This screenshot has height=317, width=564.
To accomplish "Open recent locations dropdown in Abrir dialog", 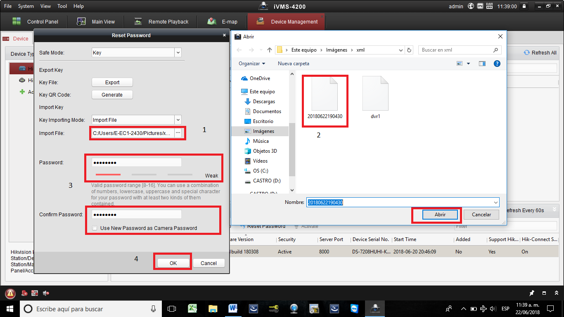I will pos(261,50).
